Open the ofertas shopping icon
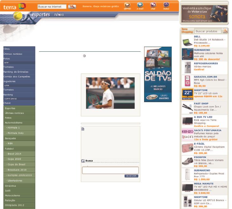Image resolution: width=232 pixels, height=209 pixels. click(x=127, y=5)
